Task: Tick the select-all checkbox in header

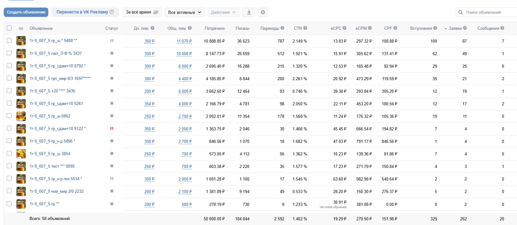Action: coord(9,28)
